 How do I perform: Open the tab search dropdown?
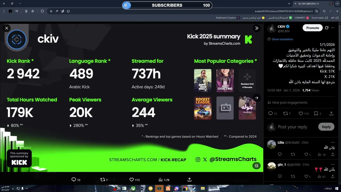[x=337, y=3]
